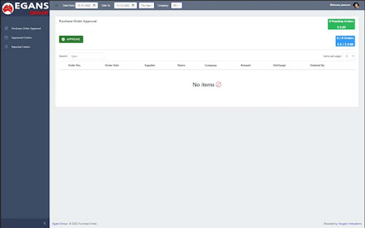Open Purchase Order Approval in sidebar
This screenshot has height=228, width=365.
coord(26,28)
